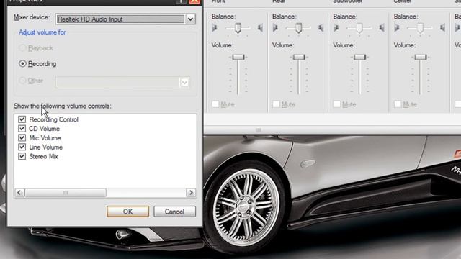Mute the Front channel

pos(215,104)
